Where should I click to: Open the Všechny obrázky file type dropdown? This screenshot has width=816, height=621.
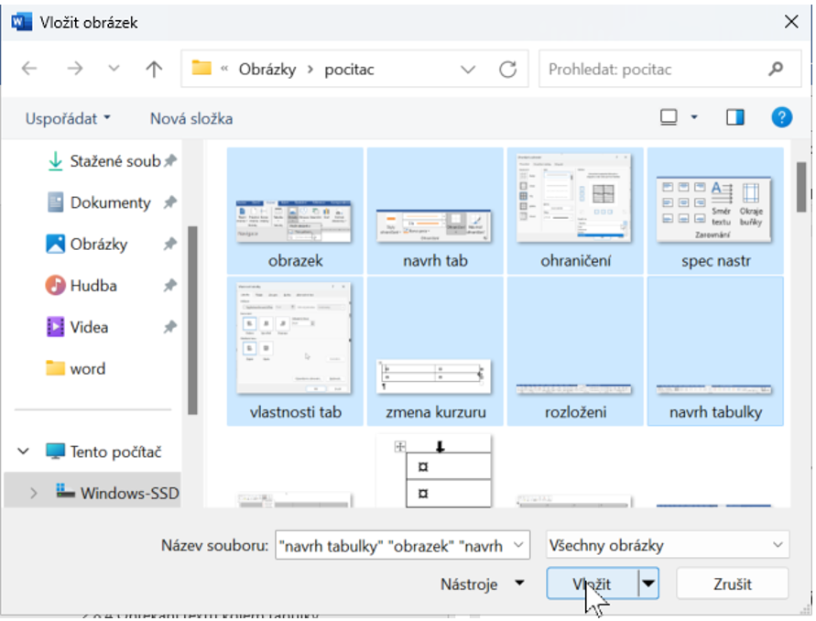click(x=667, y=546)
